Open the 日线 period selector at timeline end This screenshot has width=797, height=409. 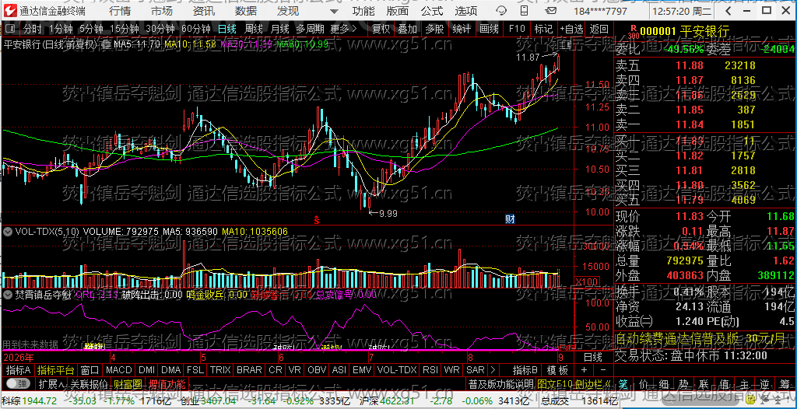(x=592, y=356)
